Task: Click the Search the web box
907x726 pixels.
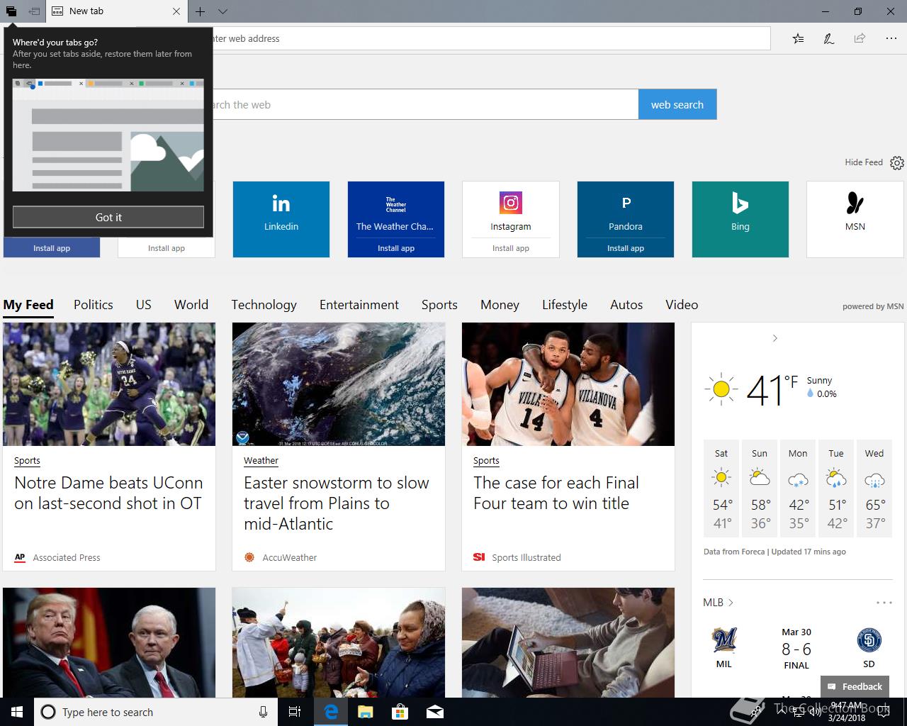Action: pos(425,104)
